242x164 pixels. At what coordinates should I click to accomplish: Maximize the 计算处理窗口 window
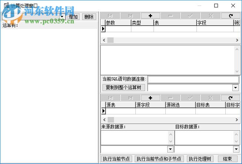[x=216, y=6]
